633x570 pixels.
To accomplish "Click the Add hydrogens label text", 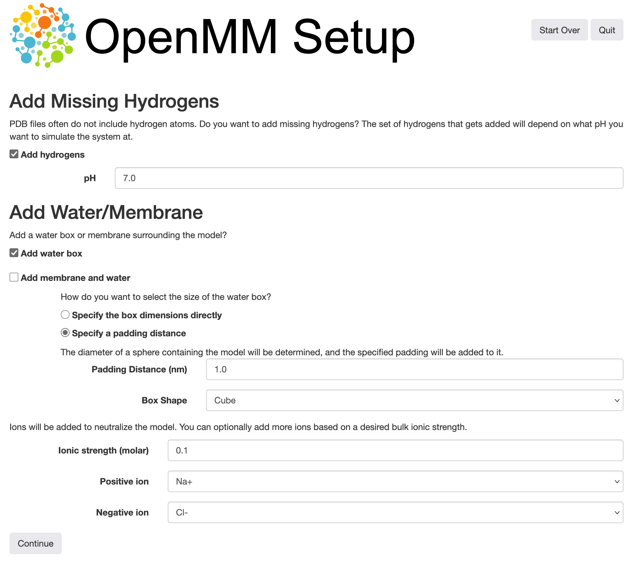I will click(x=53, y=155).
